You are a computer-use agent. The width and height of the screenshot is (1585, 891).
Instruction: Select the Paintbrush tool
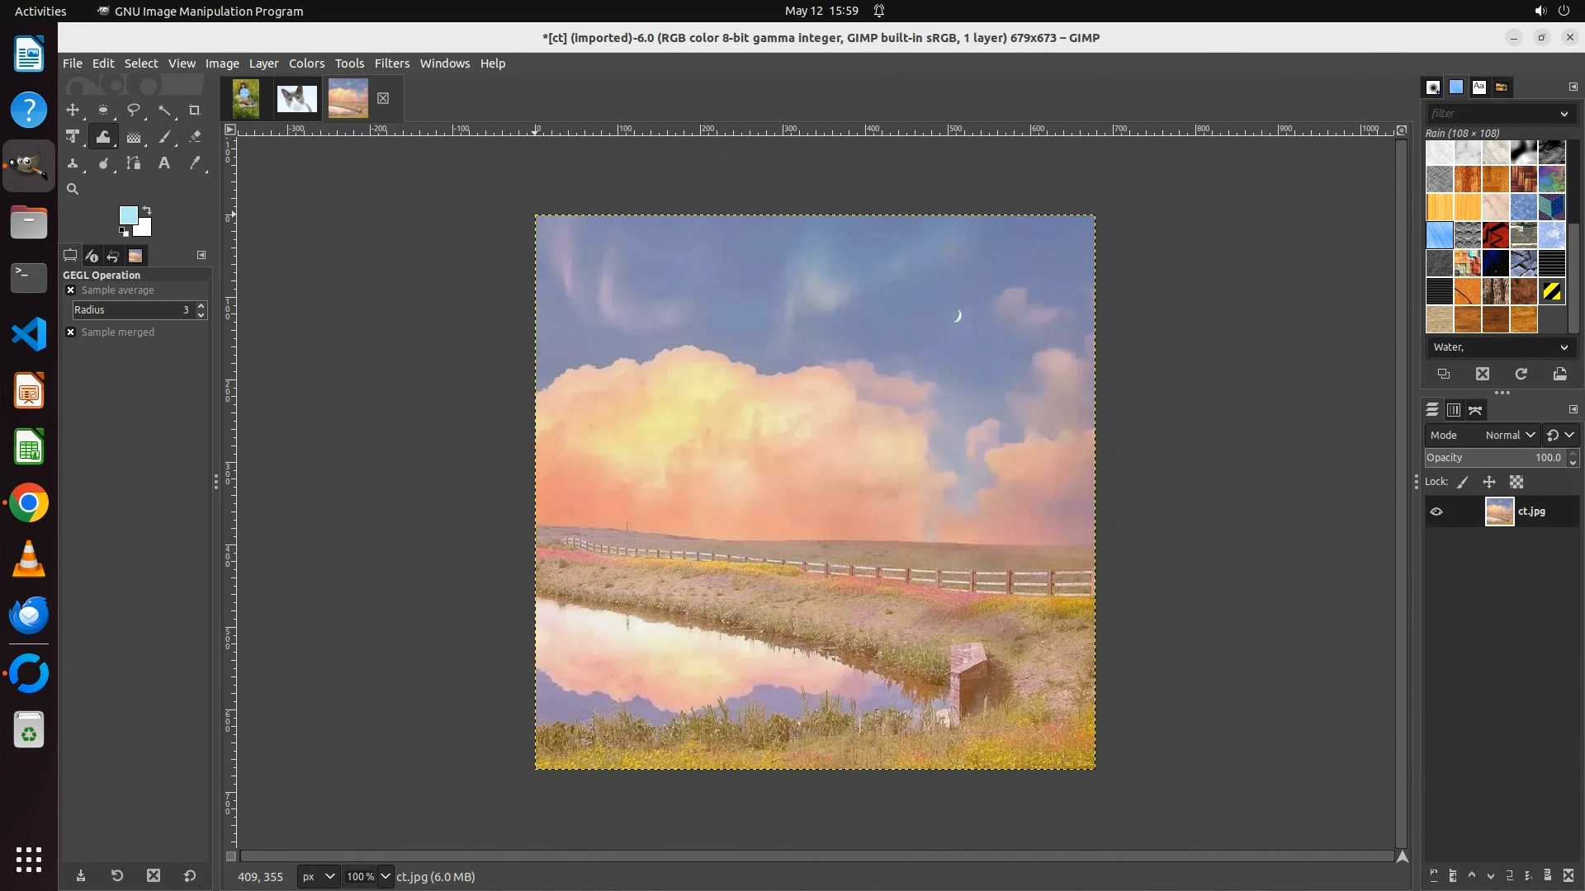pos(164,137)
